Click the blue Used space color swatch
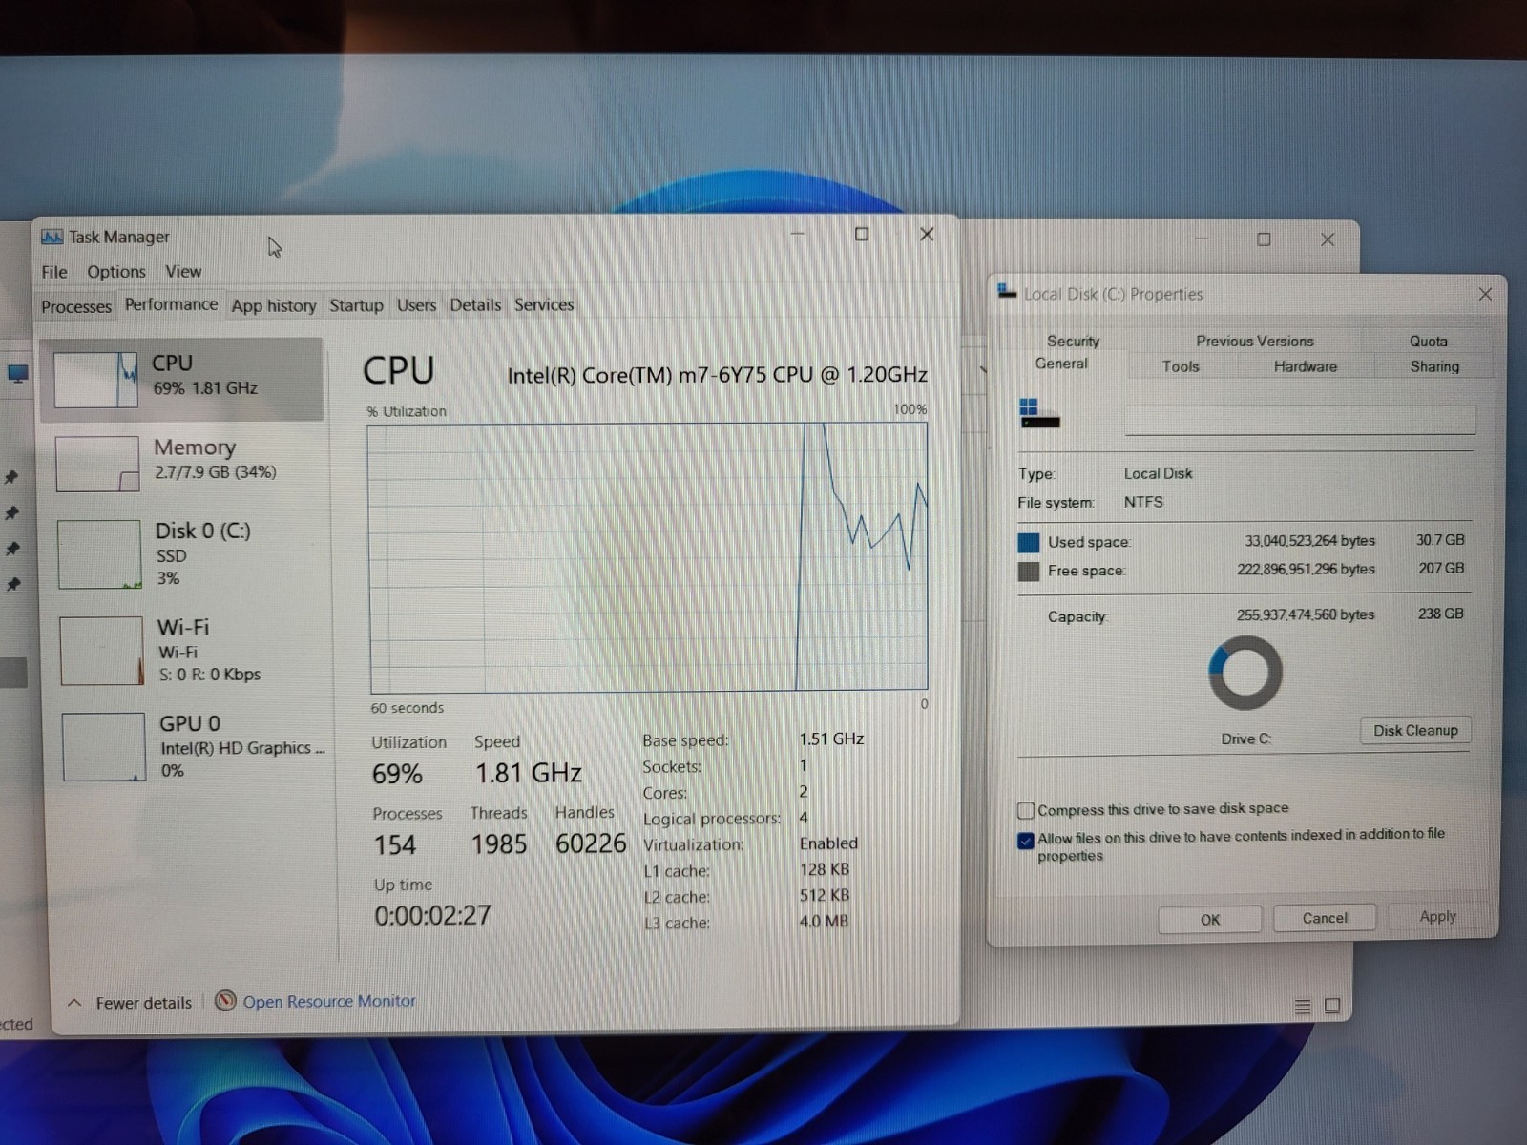The image size is (1527, 1145). click(x=1029, y=543)
